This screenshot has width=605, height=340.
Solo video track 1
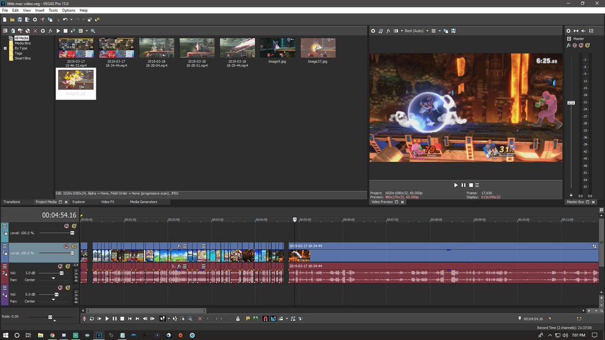74,226
